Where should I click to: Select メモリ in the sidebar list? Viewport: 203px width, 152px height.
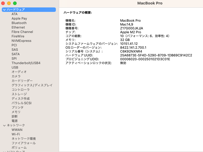pyautogui.click(x=16, y=112)
